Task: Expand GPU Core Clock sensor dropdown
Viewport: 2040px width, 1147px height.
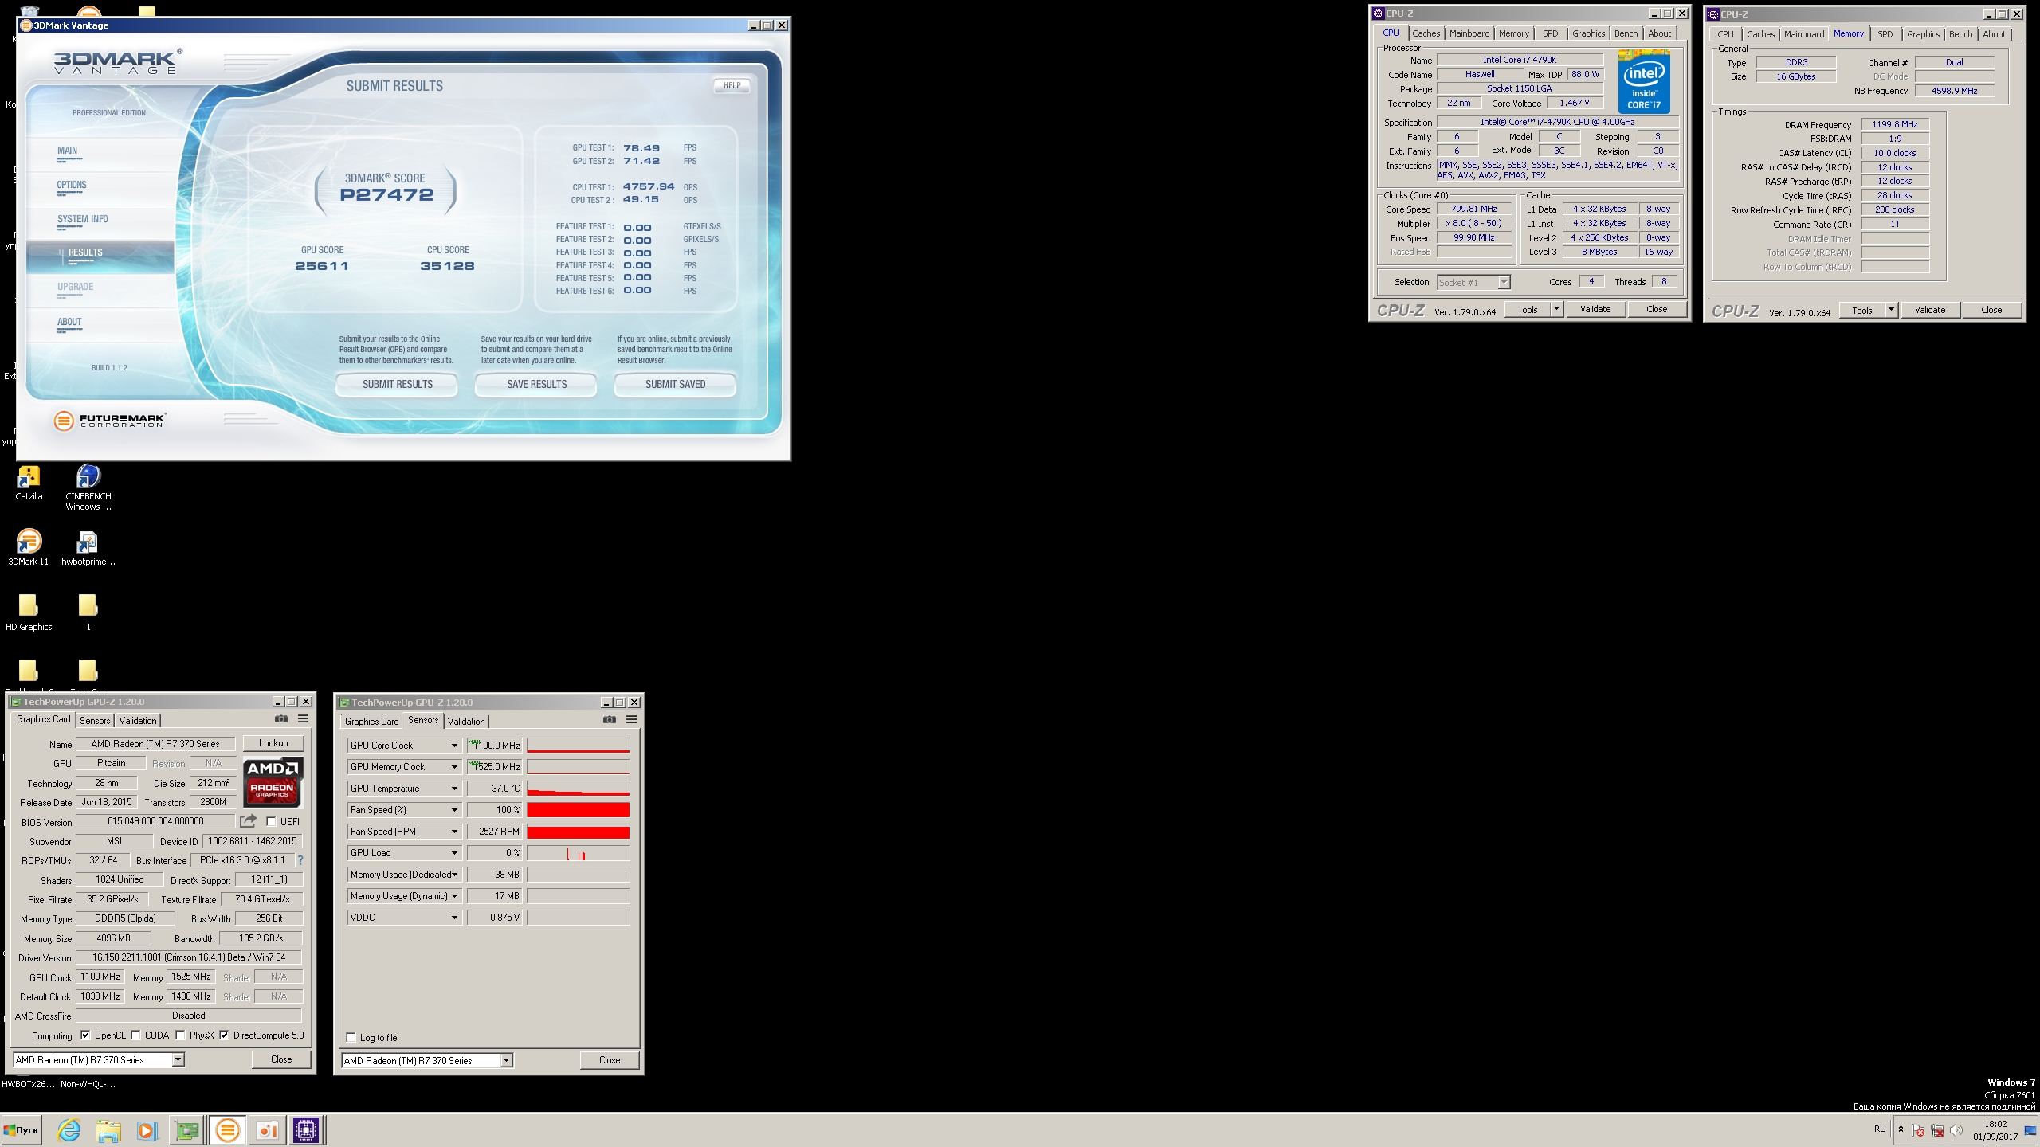Action: pos(454,746)
